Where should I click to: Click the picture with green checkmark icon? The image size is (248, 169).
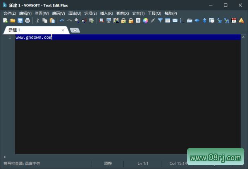91,21
